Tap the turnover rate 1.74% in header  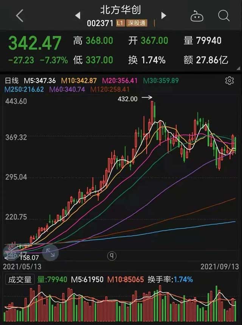(153, 60)
